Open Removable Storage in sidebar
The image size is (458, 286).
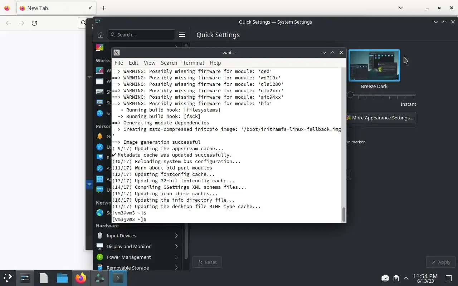pyautogui.click(x=138, y=267)
